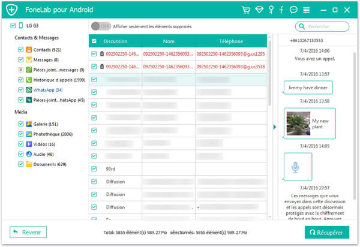The height and width of the screenshot is (247, 360).
Task: Click the Récupérer recover button
Action: pyautogui.click(x=327, y=233)
